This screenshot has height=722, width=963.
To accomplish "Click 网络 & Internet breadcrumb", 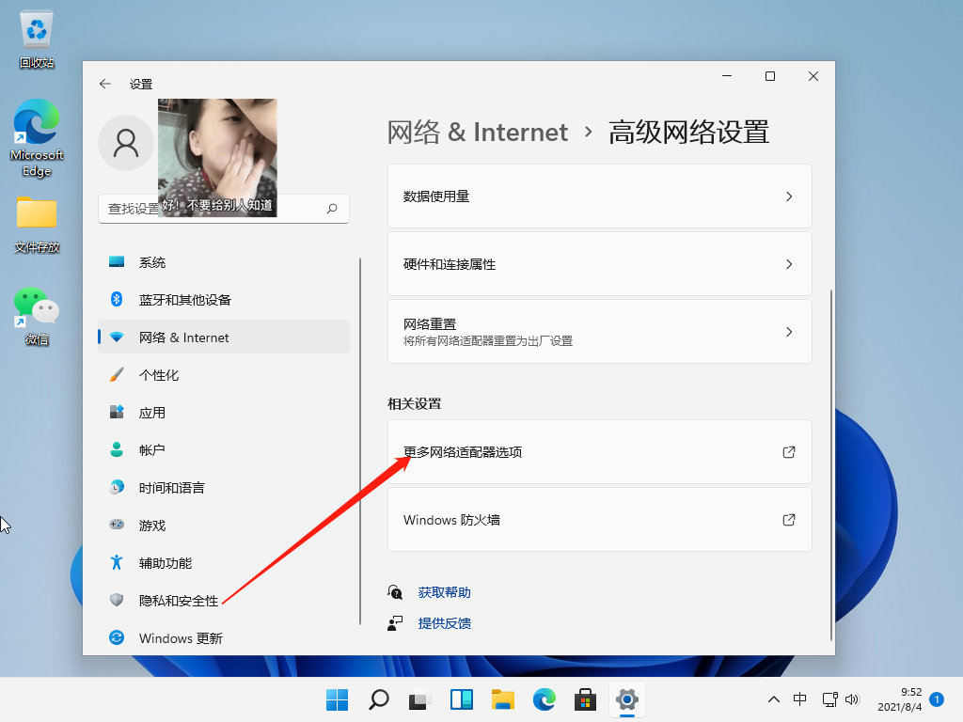I will pyautogui.click(x=478, y=132).
